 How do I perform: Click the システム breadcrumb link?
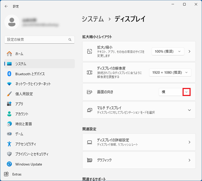point(93,19)
